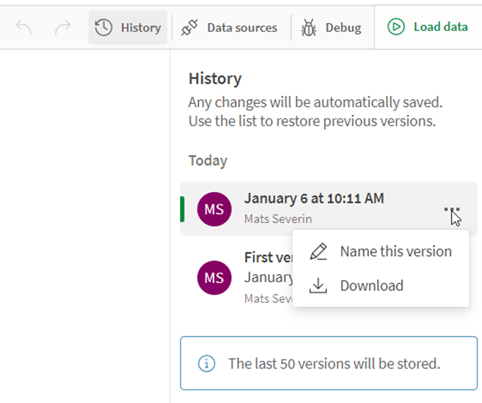Image resolution: width=482 pixels, height=403 pixels.
Task: Select the Debug bug icon
Action: (x=308, y=28)
